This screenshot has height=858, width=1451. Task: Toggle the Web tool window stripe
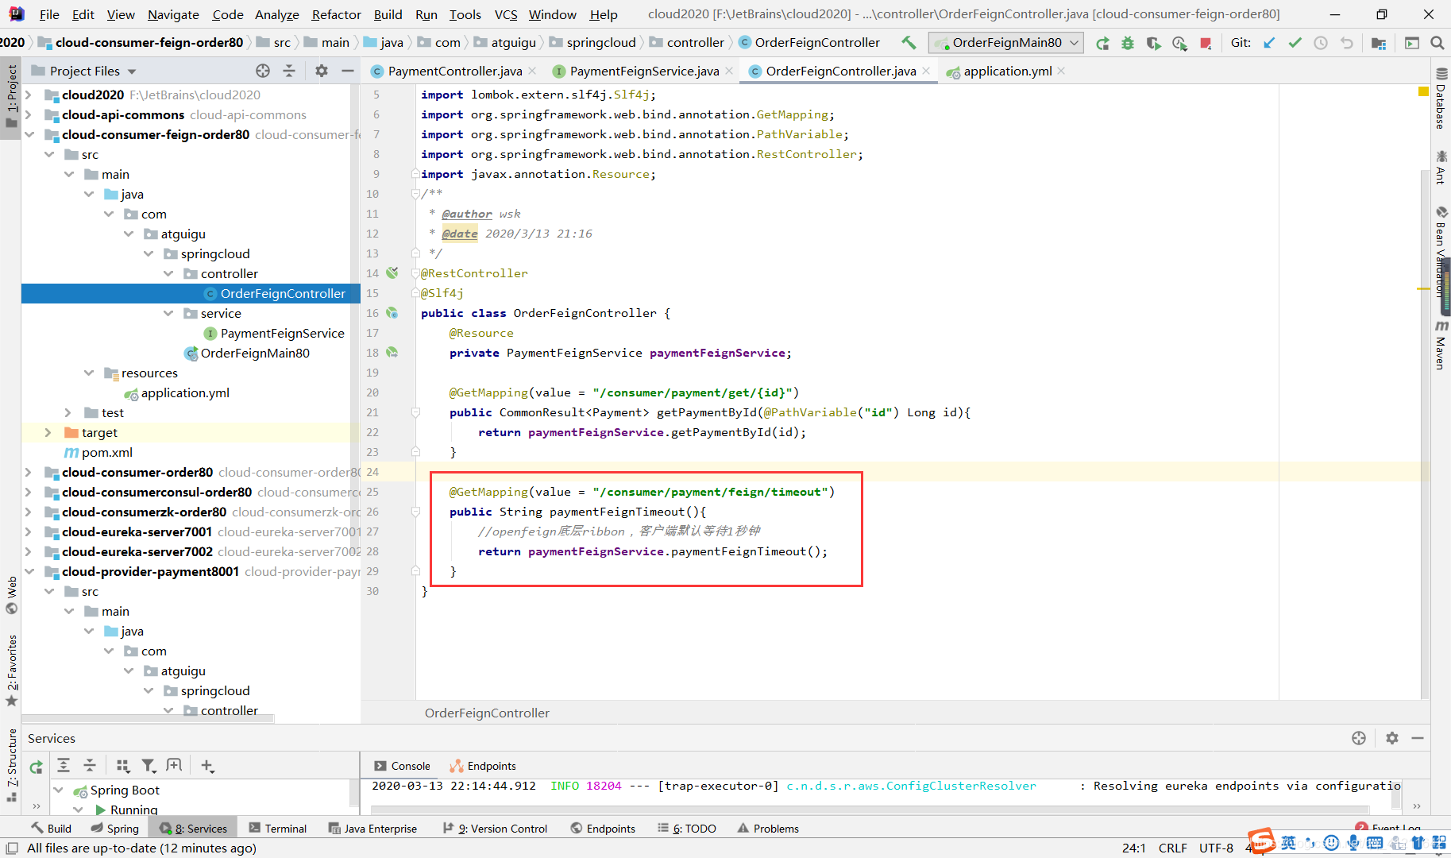click(x=11, y=594)
